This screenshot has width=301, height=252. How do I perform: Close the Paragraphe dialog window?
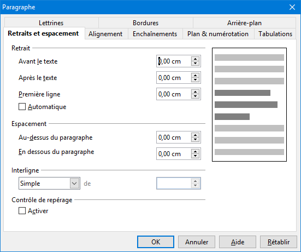pyautogui.click(x=292, y=7)
